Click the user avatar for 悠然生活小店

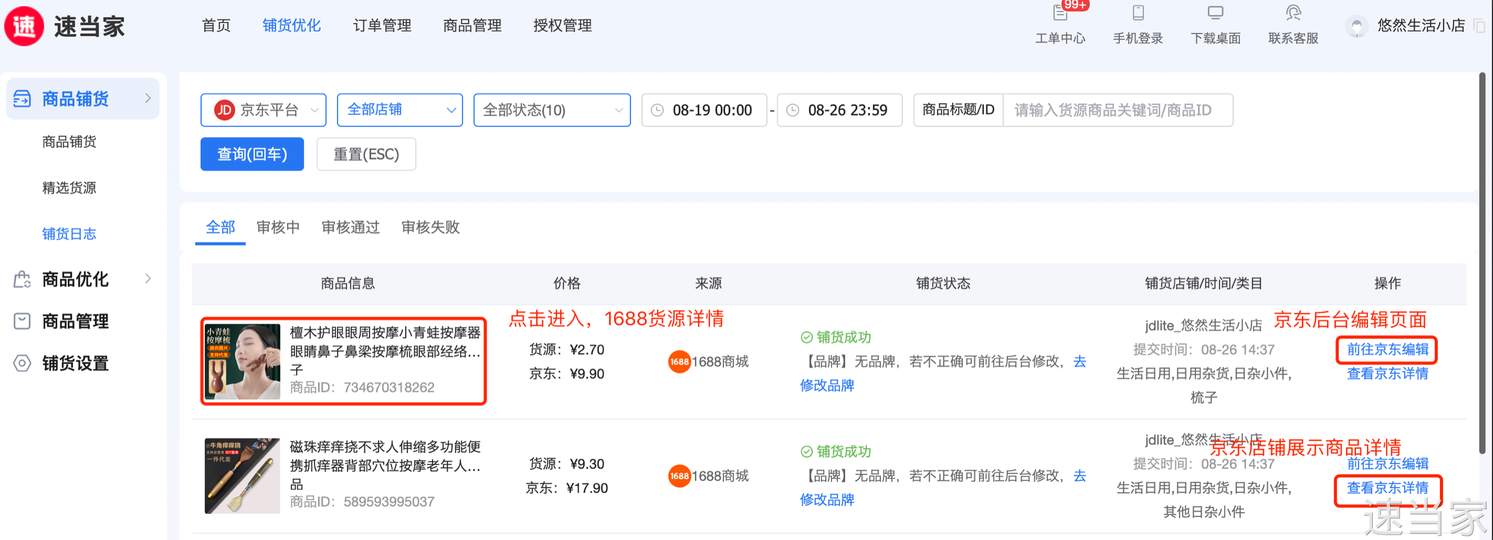click(x=1356, y=27)
